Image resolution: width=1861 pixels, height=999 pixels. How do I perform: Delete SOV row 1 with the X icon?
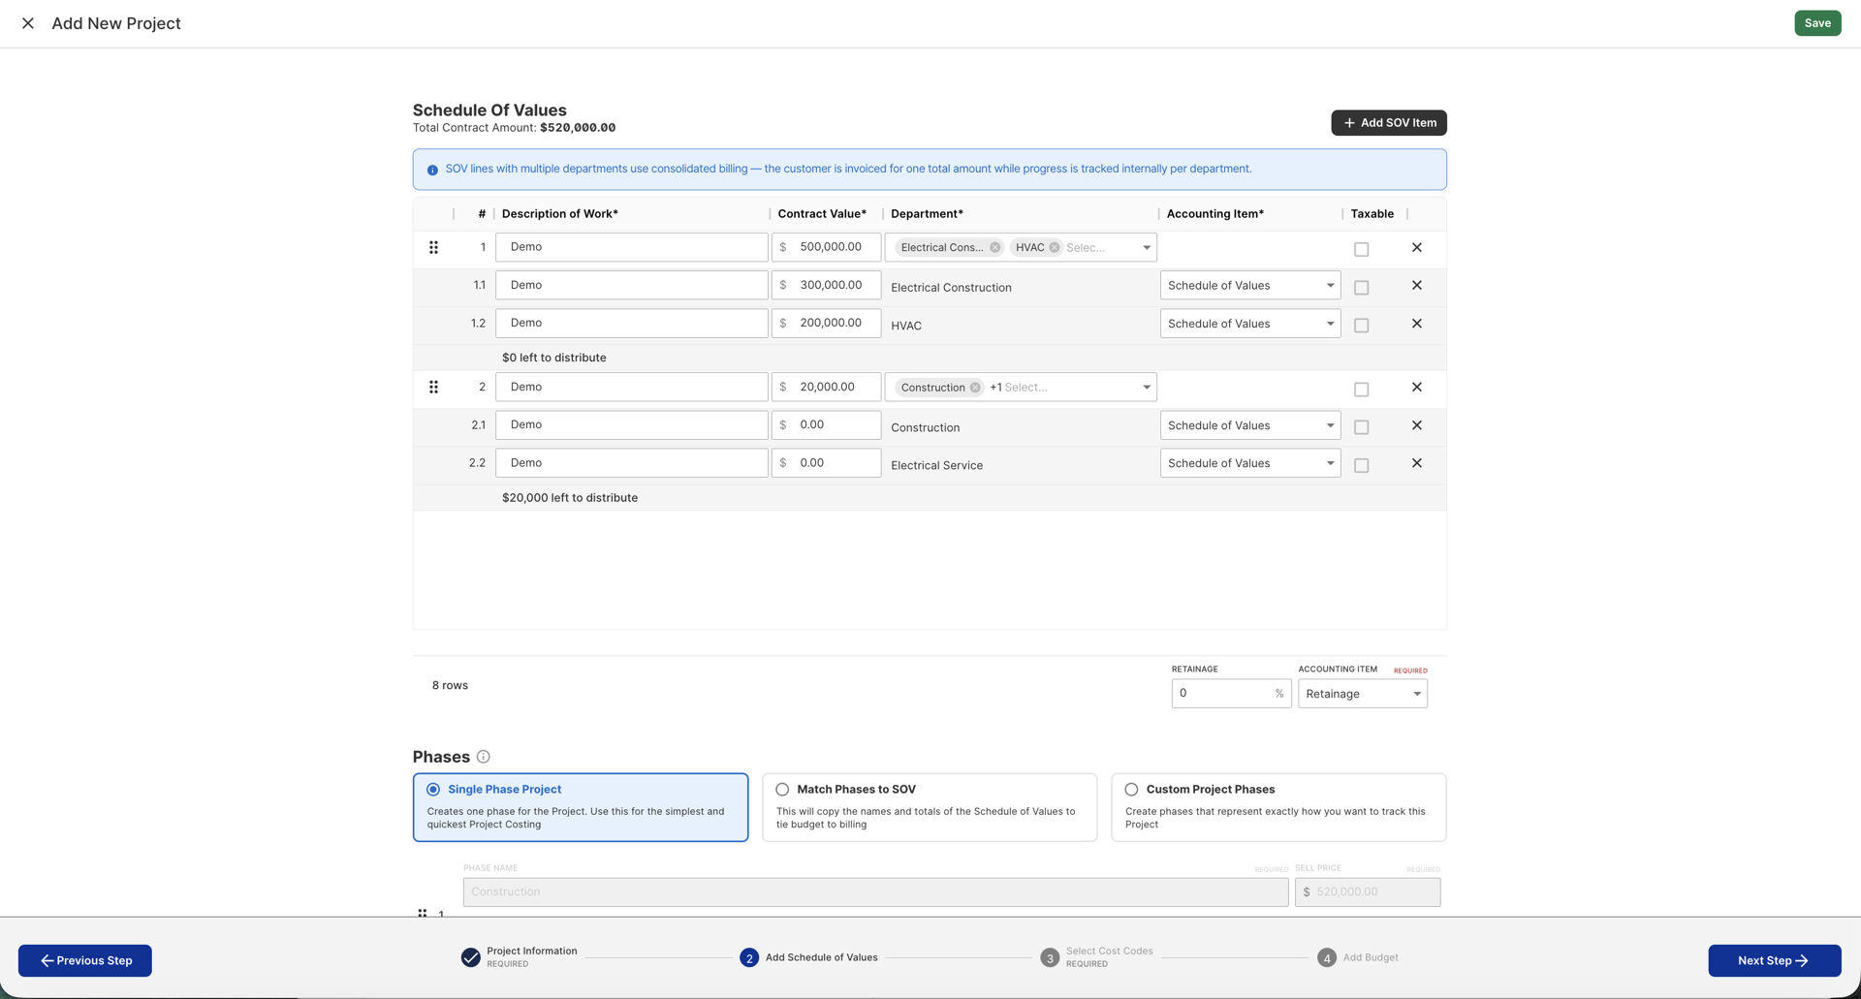[1416, 247]
